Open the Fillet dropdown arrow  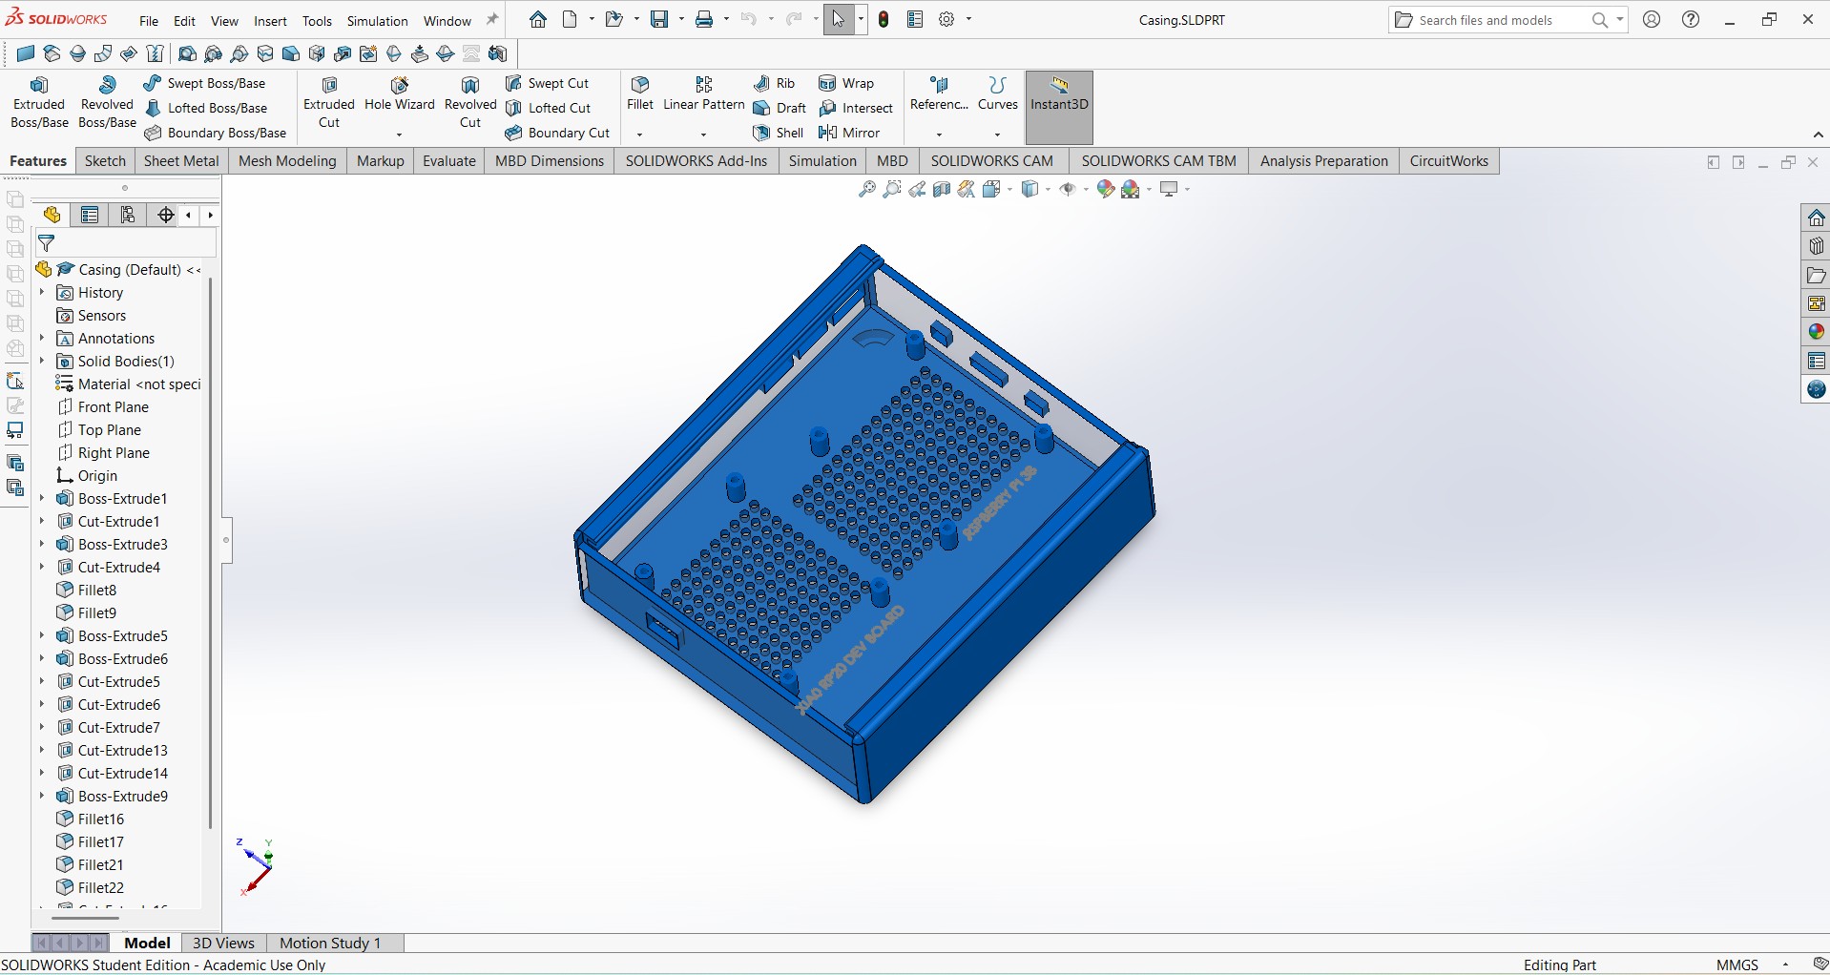point(640,135)
